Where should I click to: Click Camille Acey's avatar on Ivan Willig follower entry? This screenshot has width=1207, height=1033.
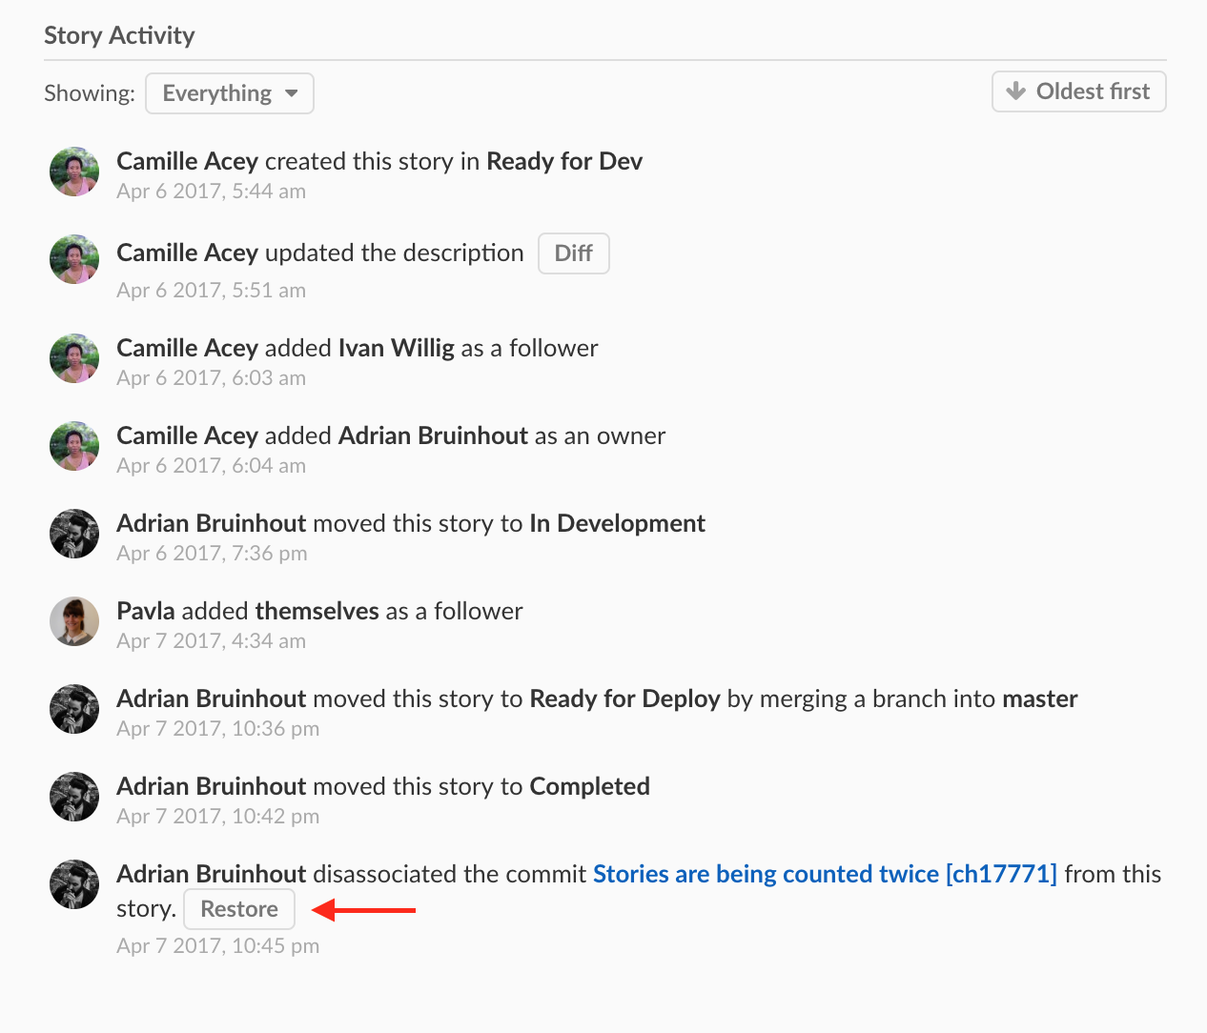pos(74,358)
